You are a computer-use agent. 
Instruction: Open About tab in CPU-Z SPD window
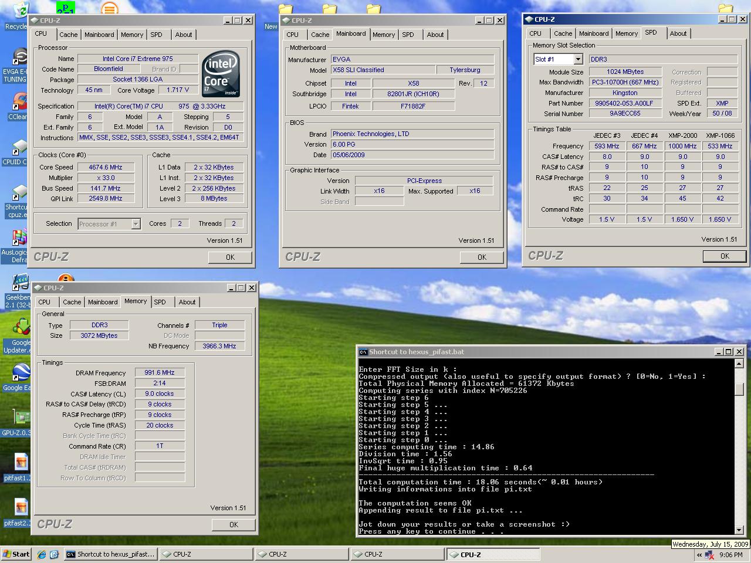pos(678,33)
